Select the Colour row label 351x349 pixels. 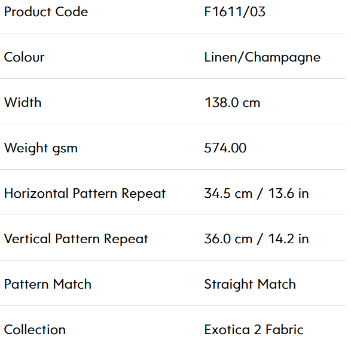24,57
